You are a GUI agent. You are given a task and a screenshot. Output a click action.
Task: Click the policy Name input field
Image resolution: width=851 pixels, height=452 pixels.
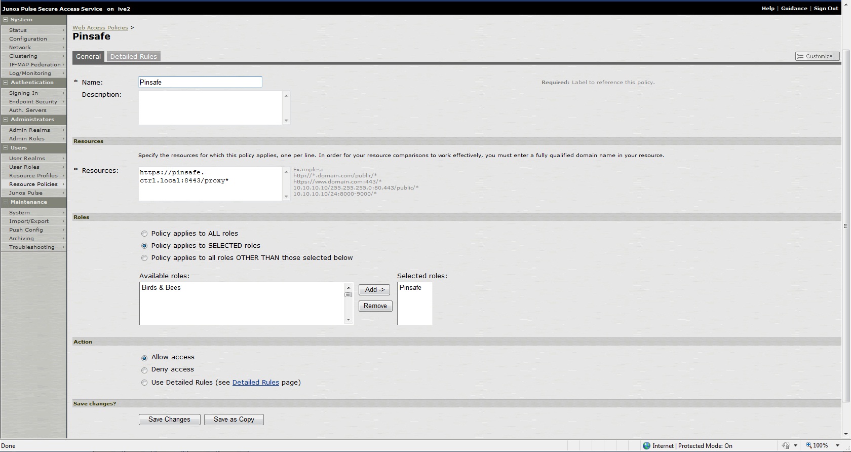point(200,82)
